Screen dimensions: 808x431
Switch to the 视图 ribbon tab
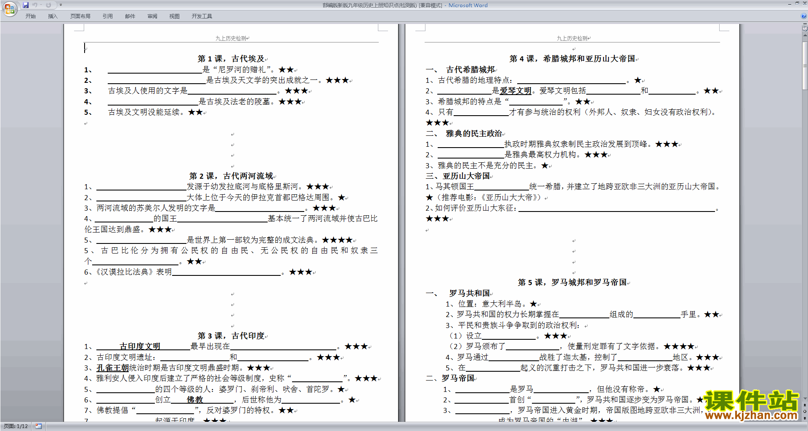click(x=175, y=16)
